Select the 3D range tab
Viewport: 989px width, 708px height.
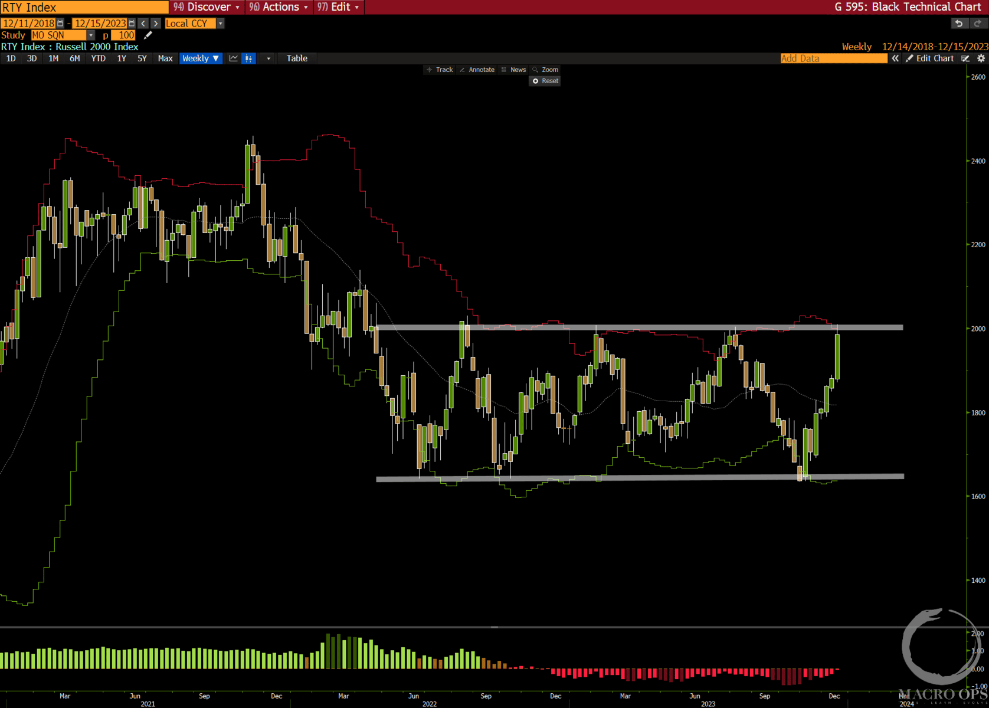pos(32,58)
